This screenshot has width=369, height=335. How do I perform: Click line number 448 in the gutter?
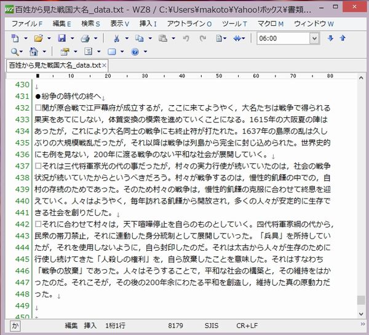22,294
